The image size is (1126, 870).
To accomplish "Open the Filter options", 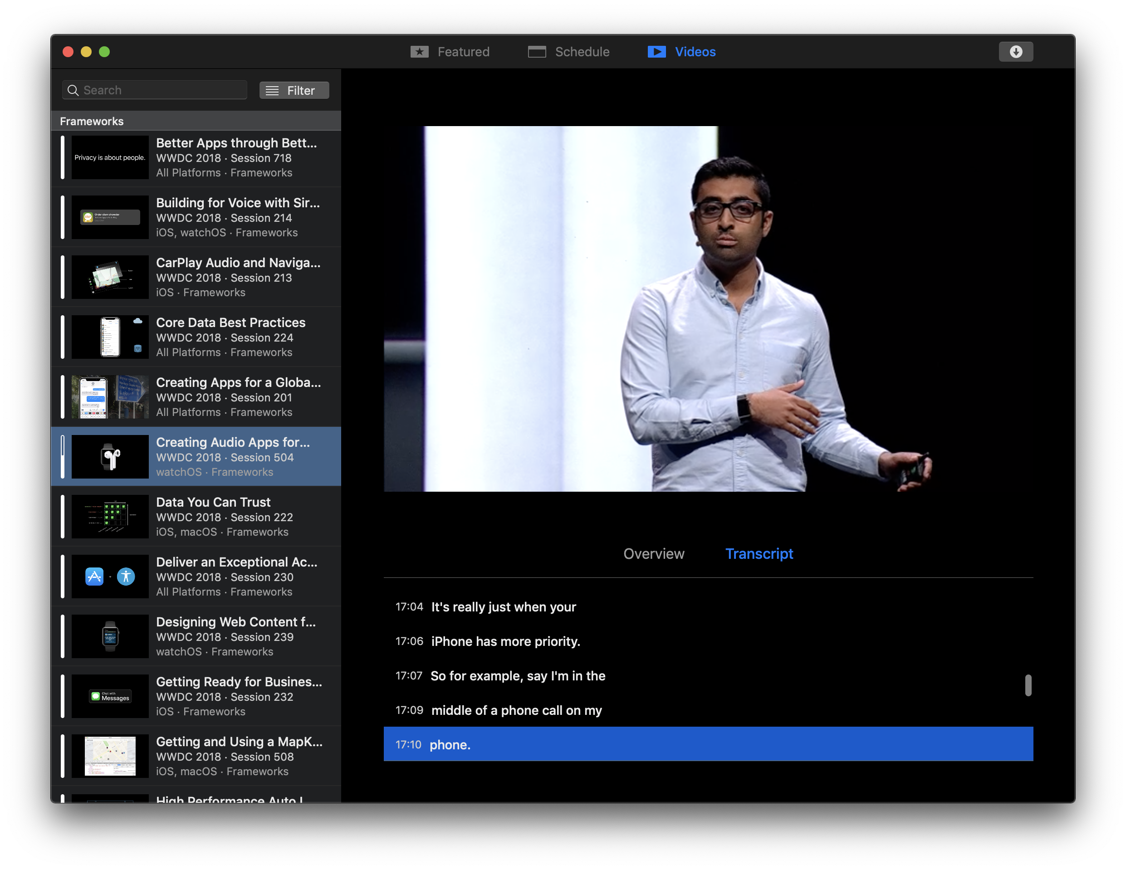I will click(x=294, y=91).
